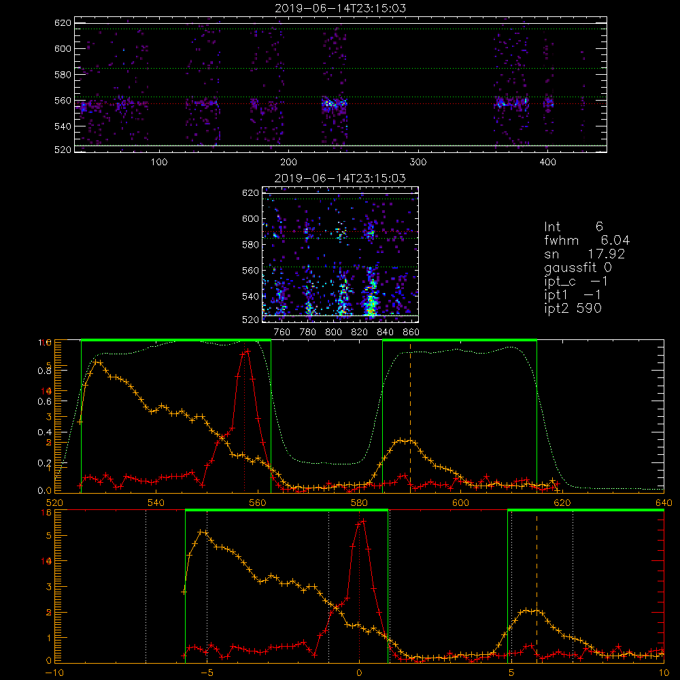Image resolution: width=680 pixels, height=680 pixels.
Task: Click the 0 label on the bottom plot x-axis
Action: 359,673
